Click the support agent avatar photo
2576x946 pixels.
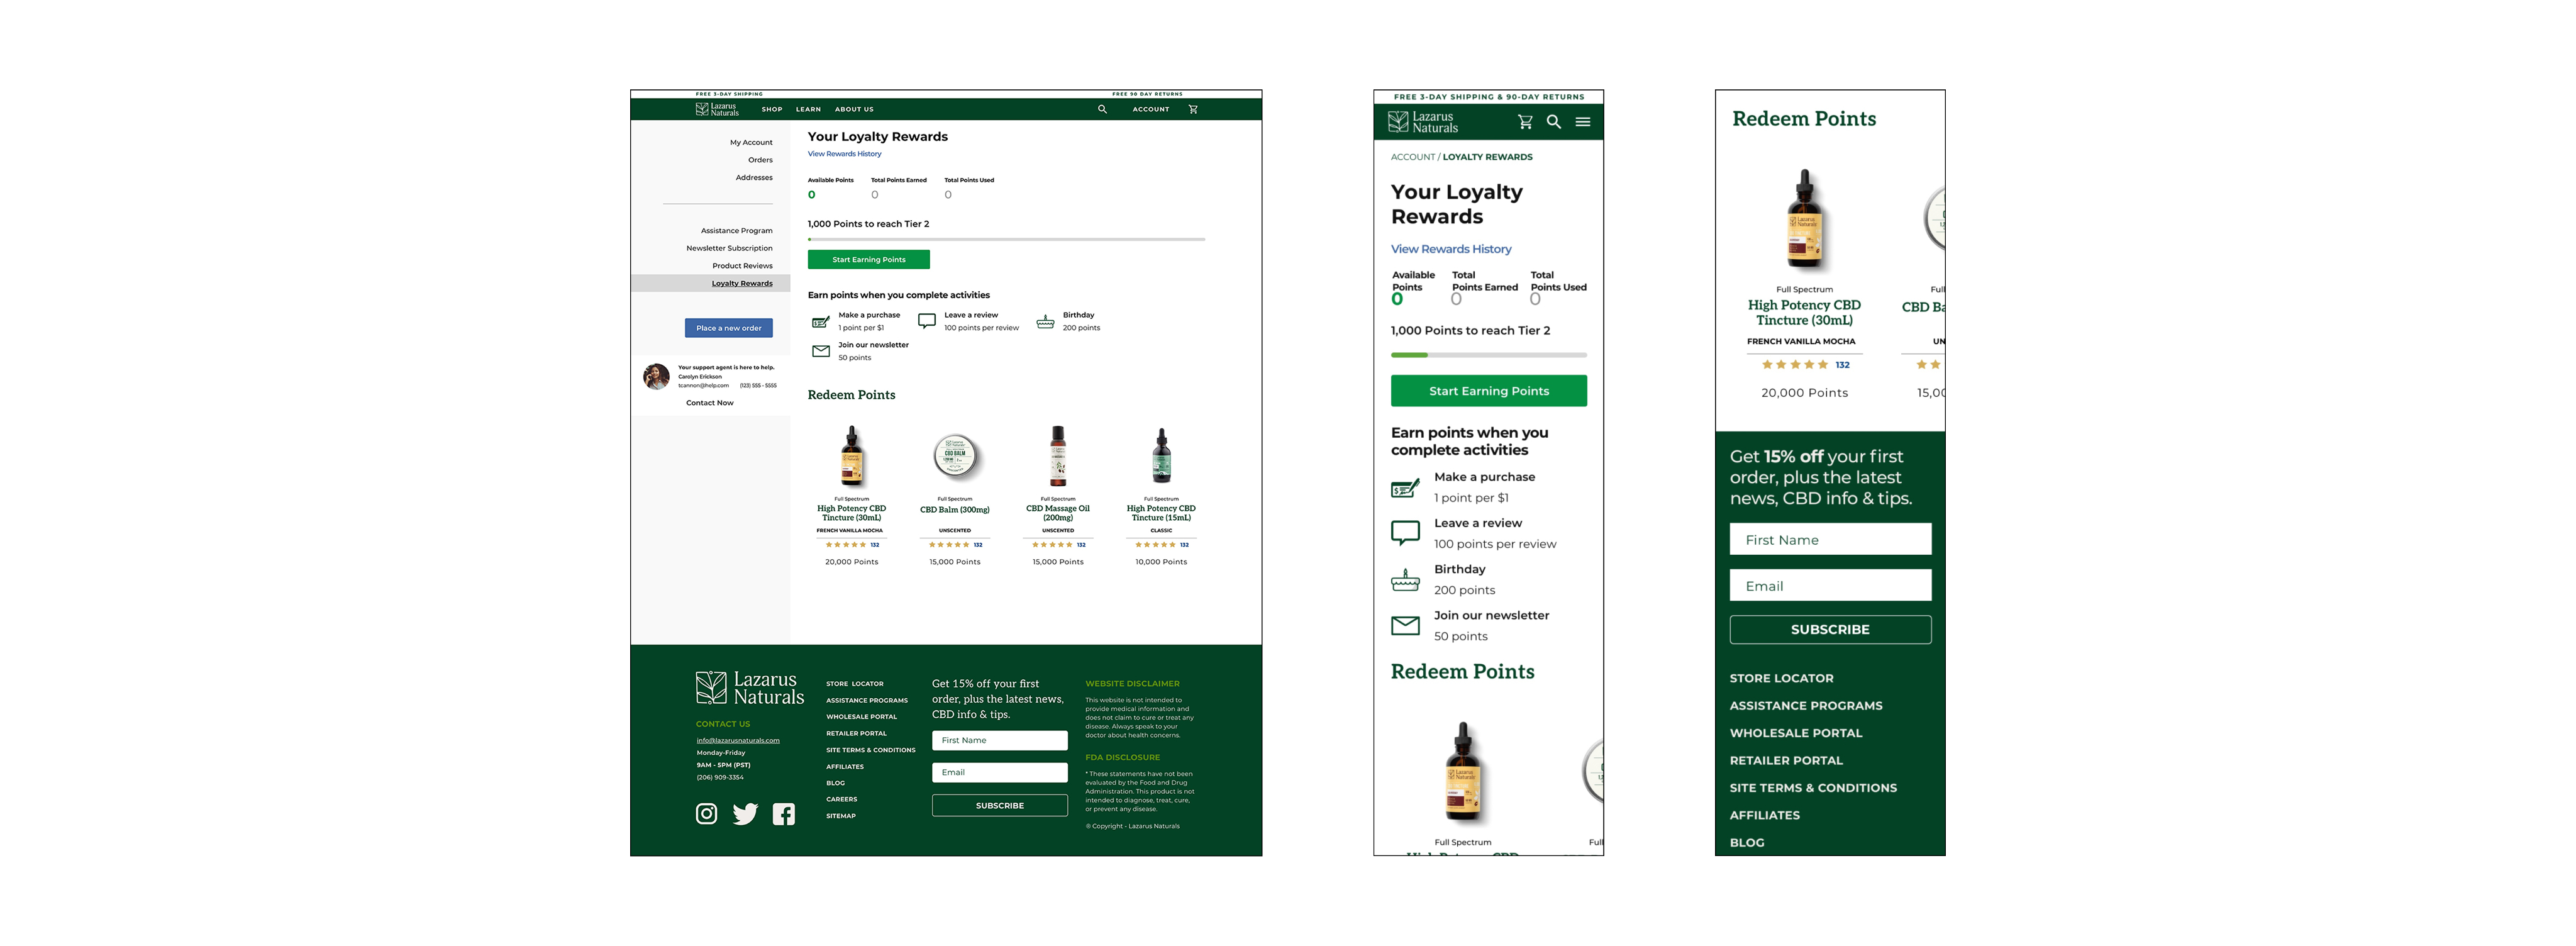point(656,376)
